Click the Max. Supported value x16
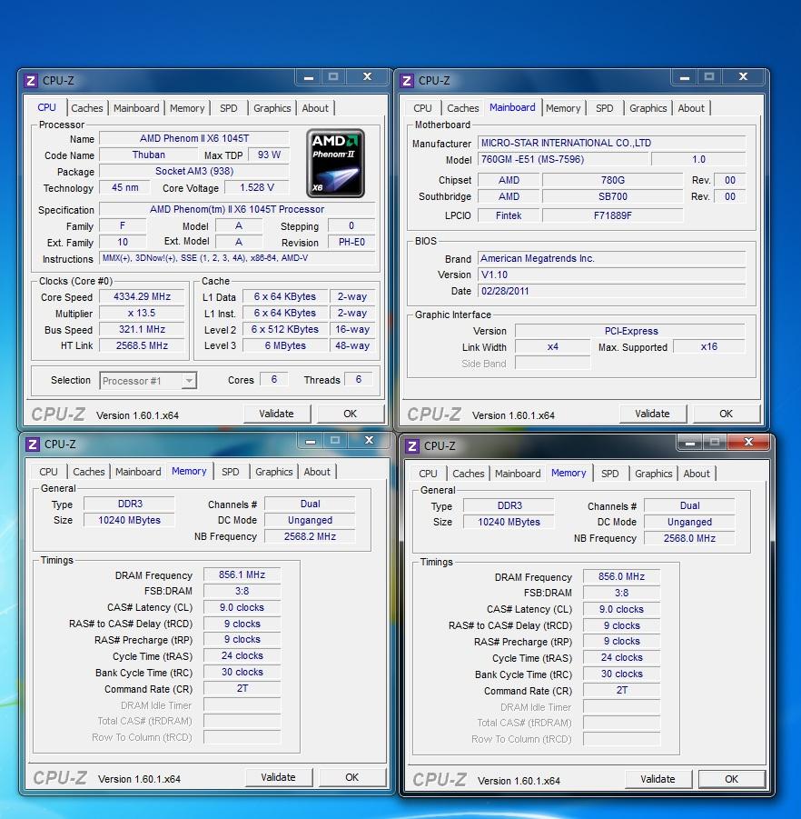The height and width of the screenshot is (819, 801). point(709,347)
